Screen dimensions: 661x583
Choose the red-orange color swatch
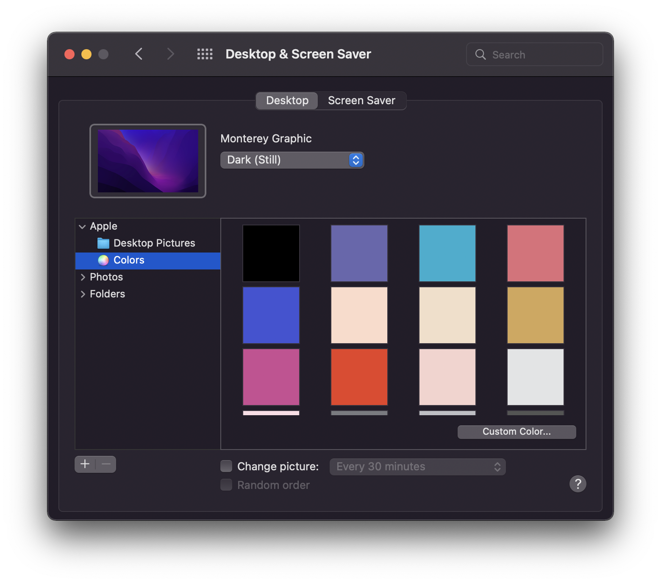coord(359,377)
